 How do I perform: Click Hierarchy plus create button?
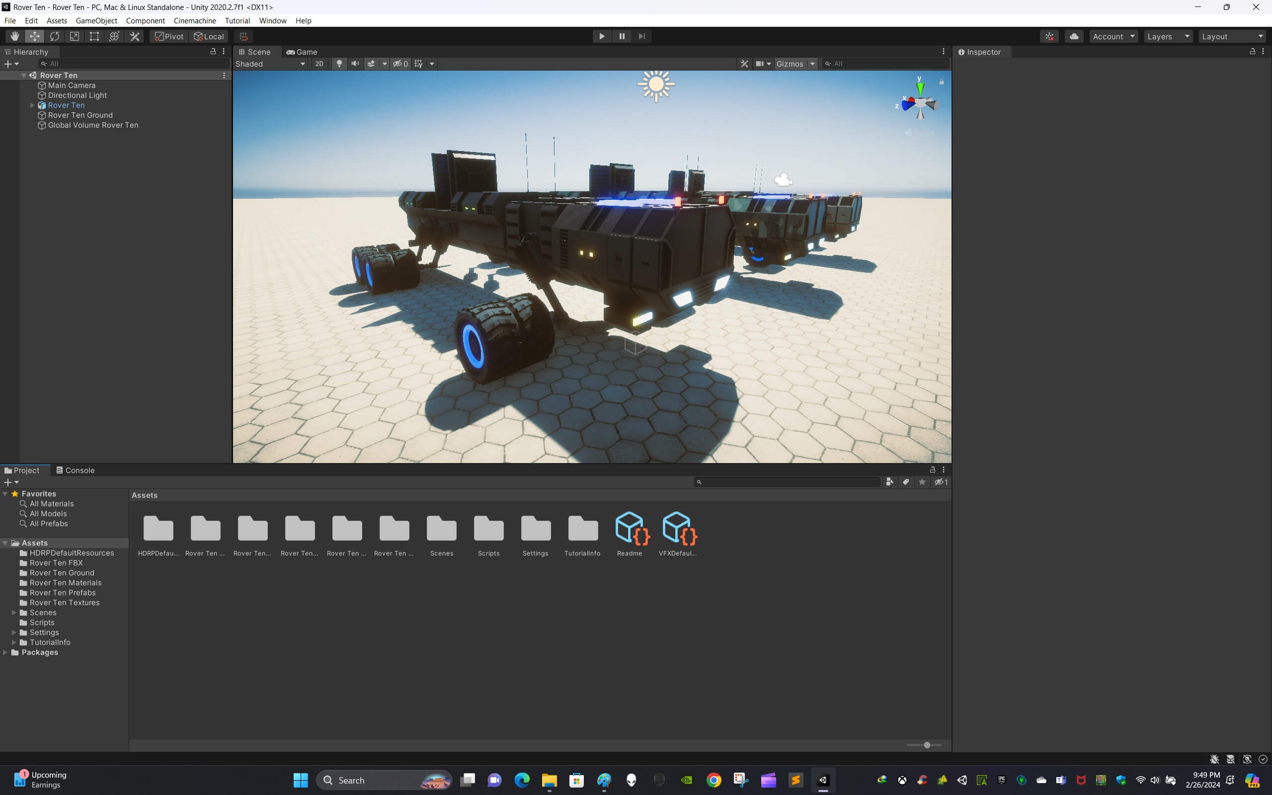[x=11, y=64]
